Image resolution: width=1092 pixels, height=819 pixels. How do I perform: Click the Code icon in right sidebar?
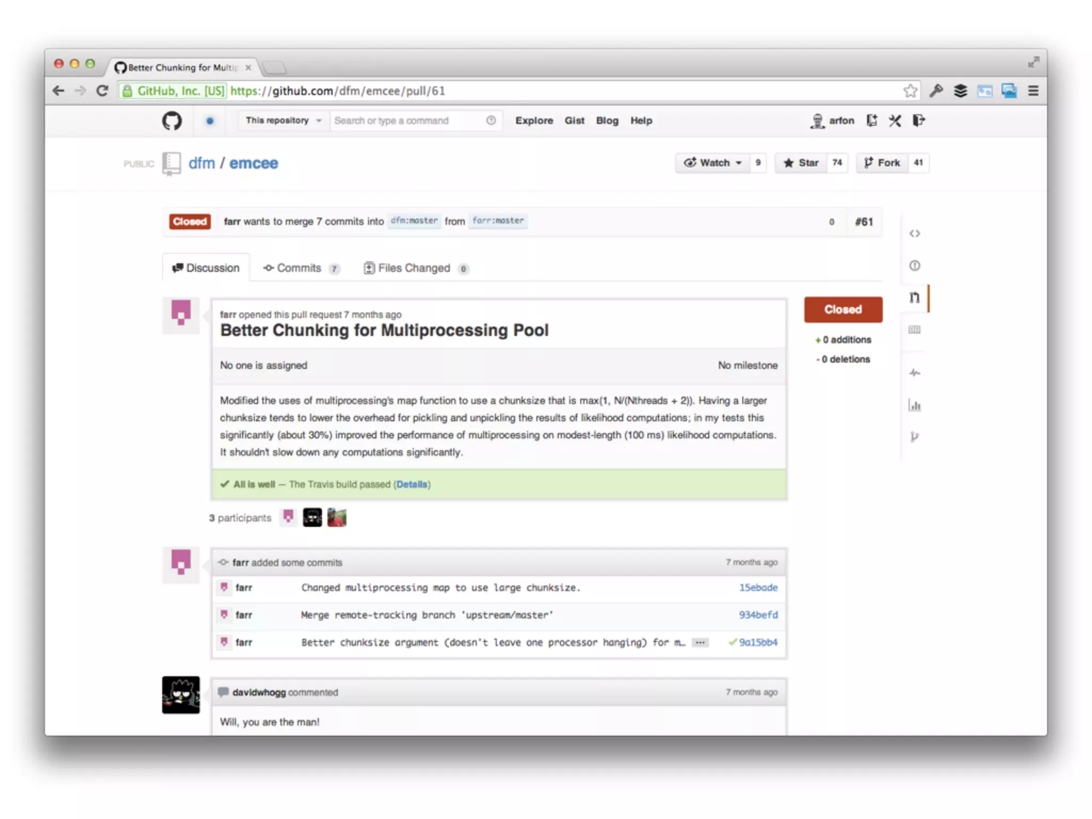coord(914,234)
